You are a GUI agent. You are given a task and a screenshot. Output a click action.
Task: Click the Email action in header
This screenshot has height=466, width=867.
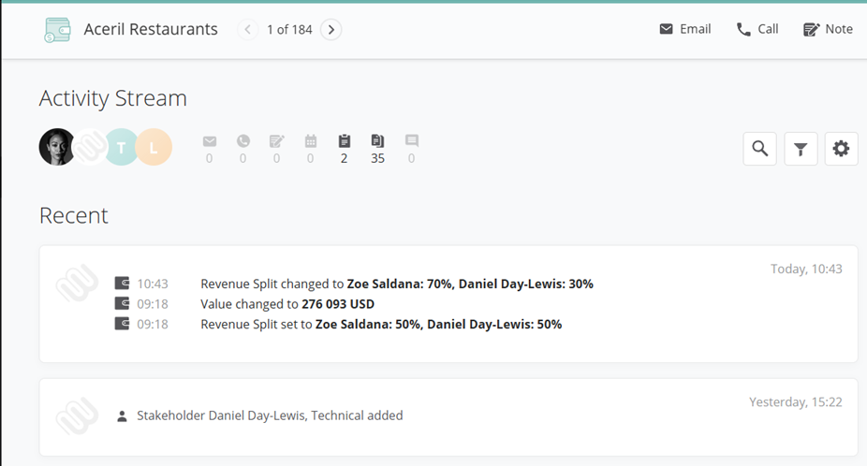[x=685, y=29]
